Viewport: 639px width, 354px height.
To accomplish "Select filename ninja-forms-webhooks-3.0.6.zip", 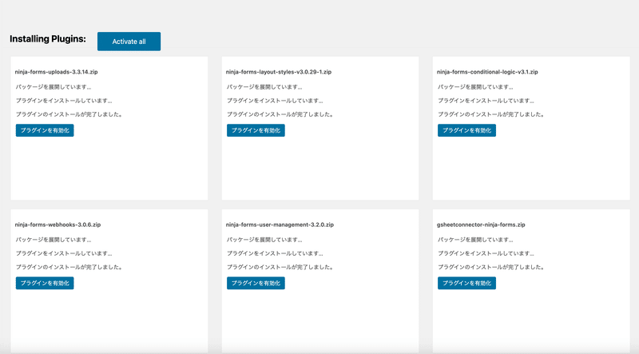I will coord(58,225).
